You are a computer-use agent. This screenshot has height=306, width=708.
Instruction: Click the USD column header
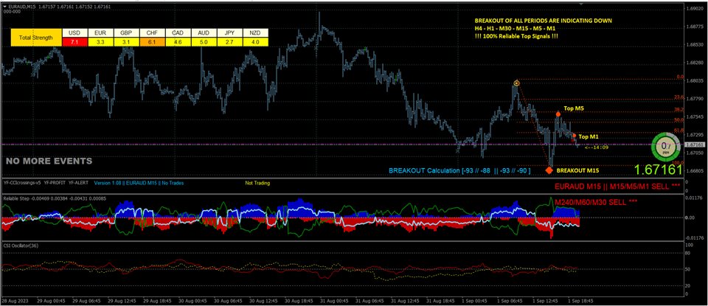tap(74, 33)
